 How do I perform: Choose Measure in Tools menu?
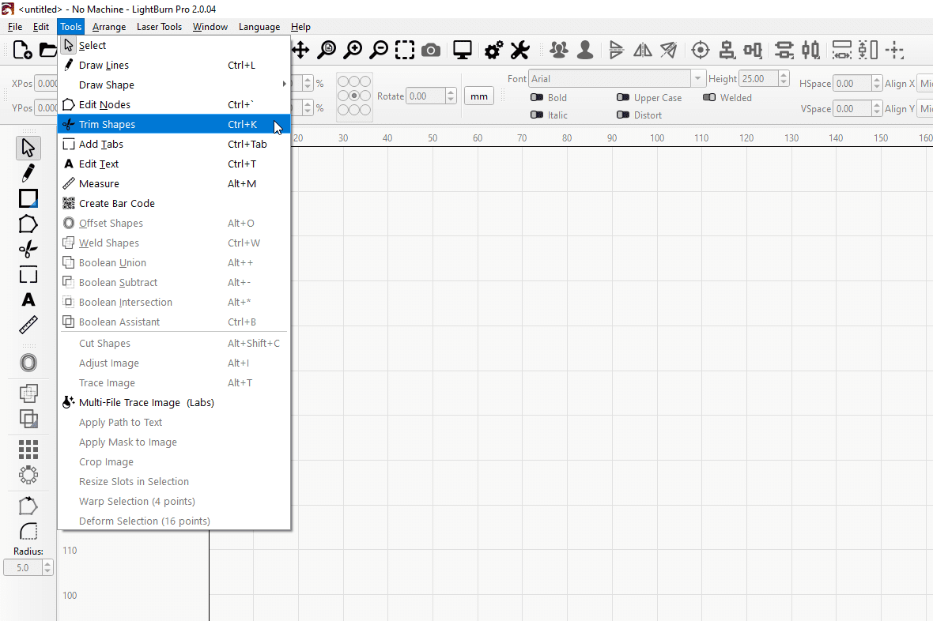click(x=174, y=184)
